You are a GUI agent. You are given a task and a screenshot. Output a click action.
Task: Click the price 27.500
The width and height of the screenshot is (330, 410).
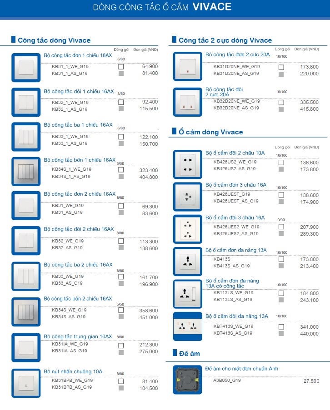(311, 381)
